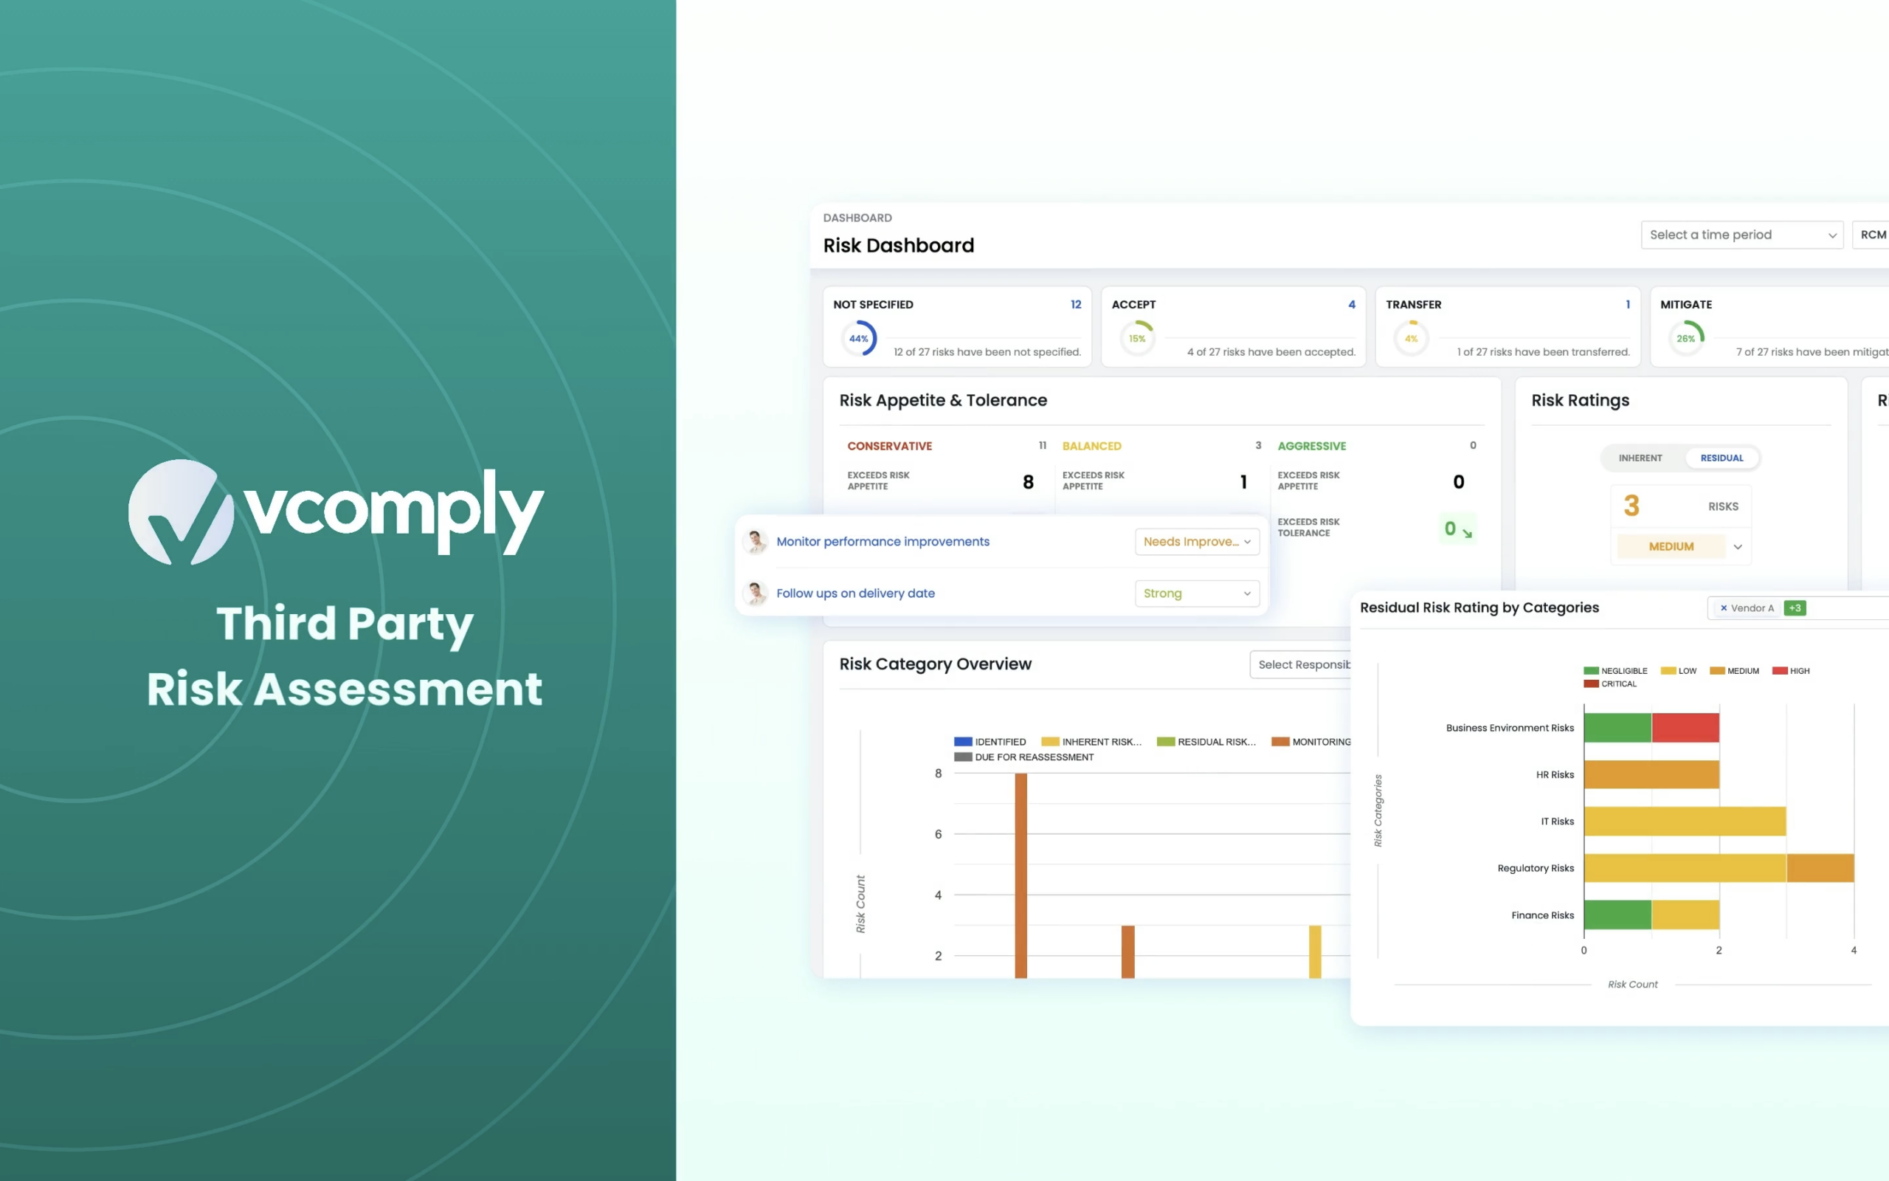Click the Conservative exceeds appetite value 8
This screenshot has width=1889, height=1181.
click(x=1028, y=482)
